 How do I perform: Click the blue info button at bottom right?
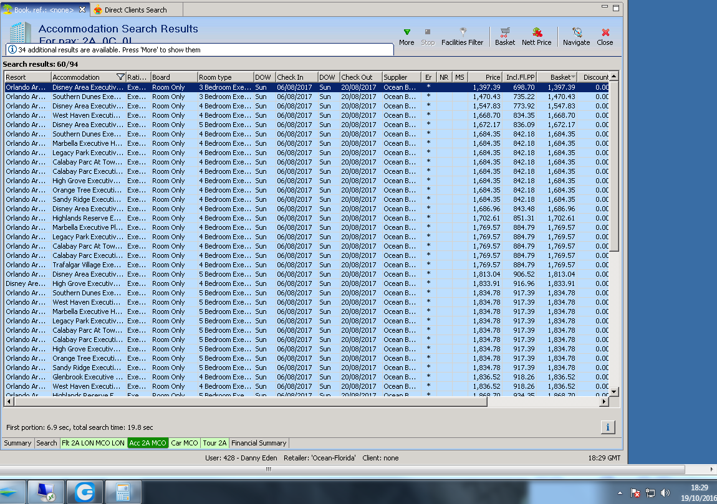click(608, 427)
